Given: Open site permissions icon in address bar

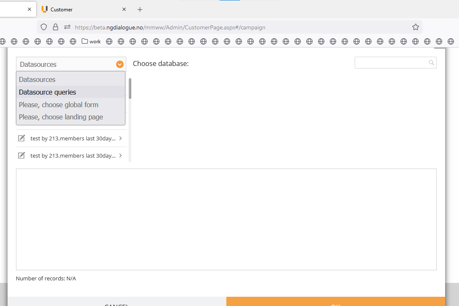Looking at the screenshot, I should click(x=67, y=27).
